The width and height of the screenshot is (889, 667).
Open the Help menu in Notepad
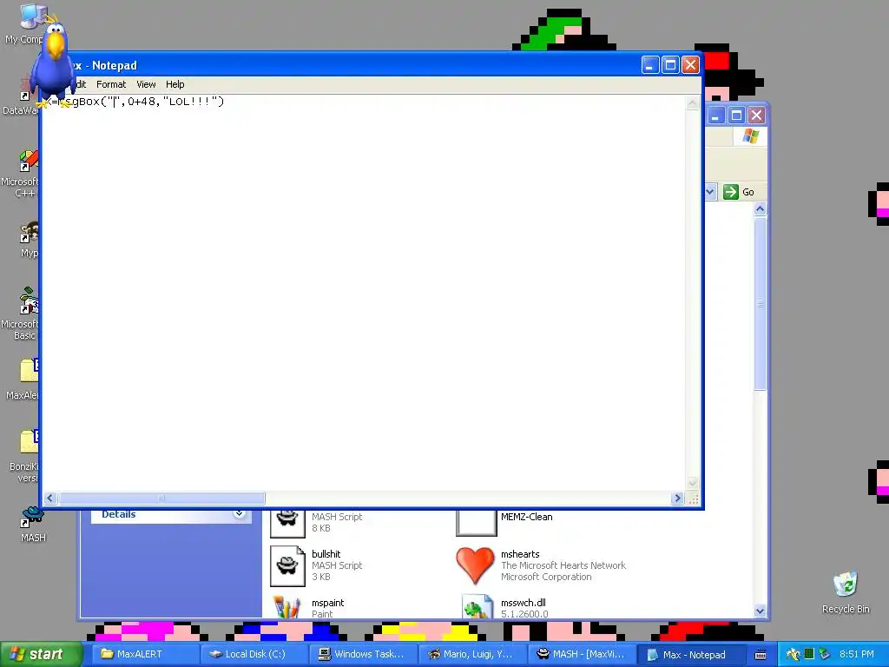(175, 84)
